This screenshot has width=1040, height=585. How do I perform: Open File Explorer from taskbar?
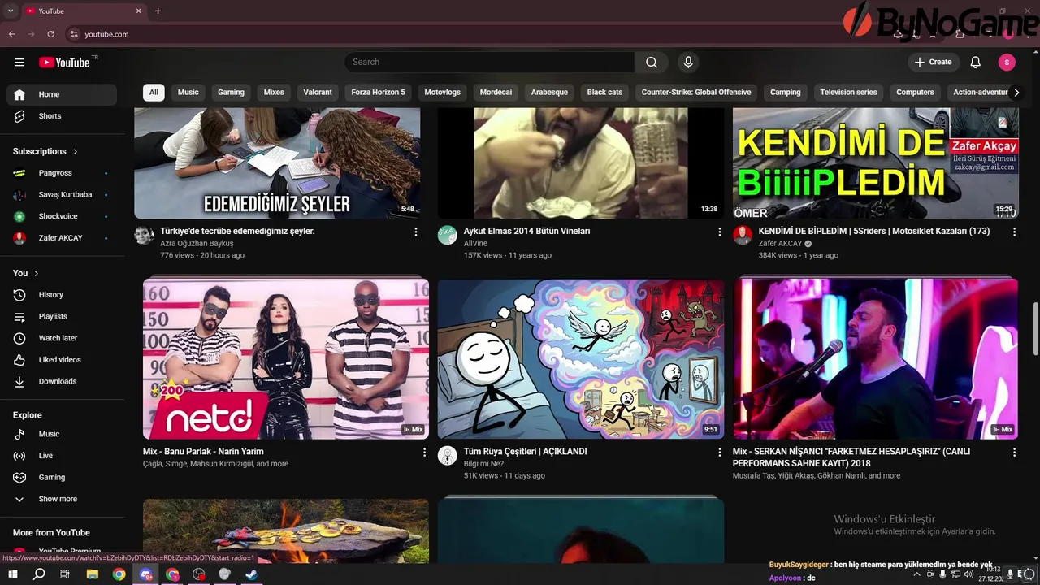[93, 574]
